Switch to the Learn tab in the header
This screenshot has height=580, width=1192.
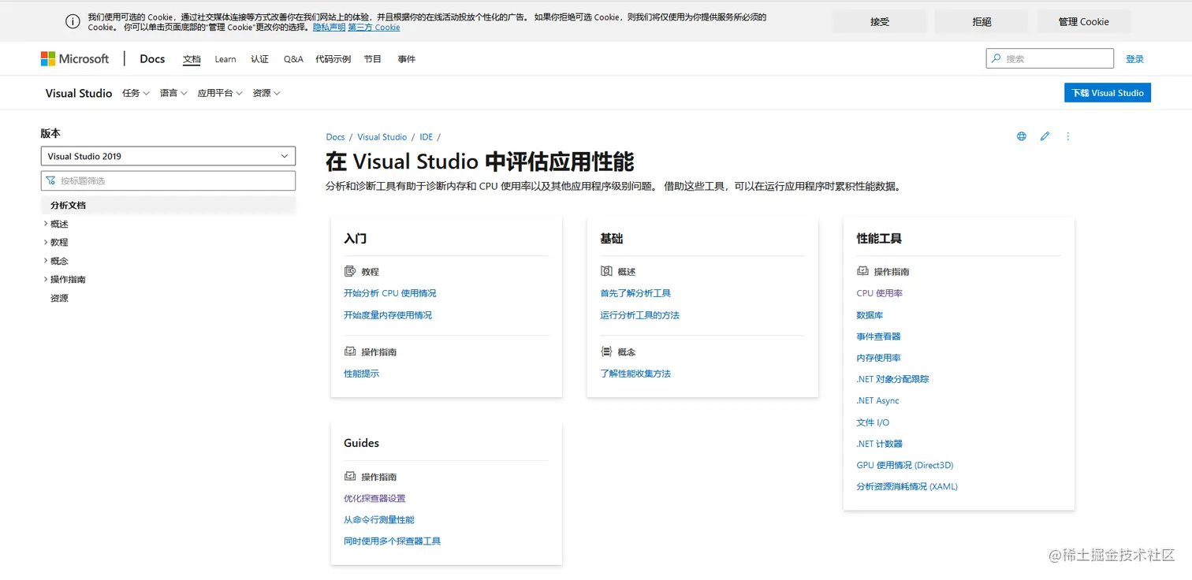coord(225,58)
